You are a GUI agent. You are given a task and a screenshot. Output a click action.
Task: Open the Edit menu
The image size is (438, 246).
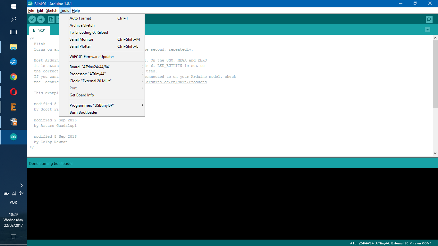click(40, 11)
